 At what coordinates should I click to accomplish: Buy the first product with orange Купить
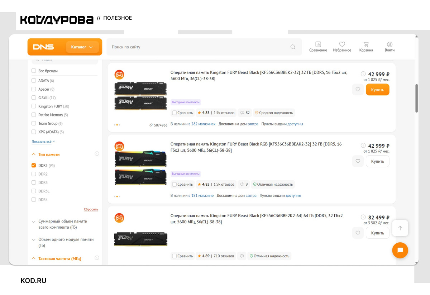tap(377, 90)
